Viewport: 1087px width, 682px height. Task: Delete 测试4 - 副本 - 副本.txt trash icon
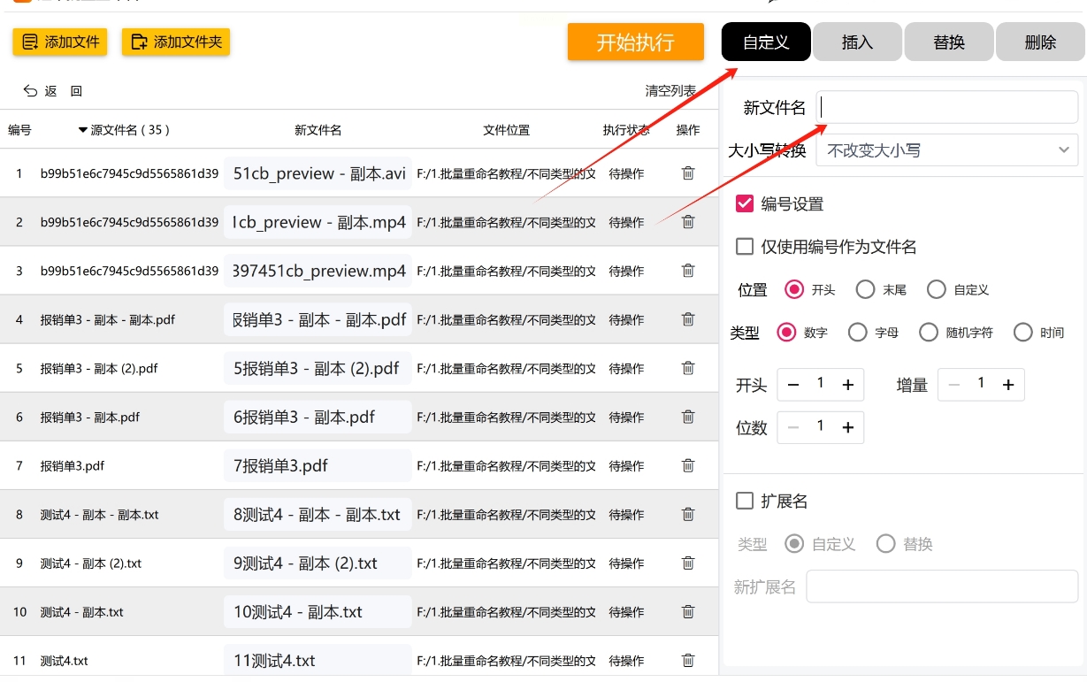(687, 514)
